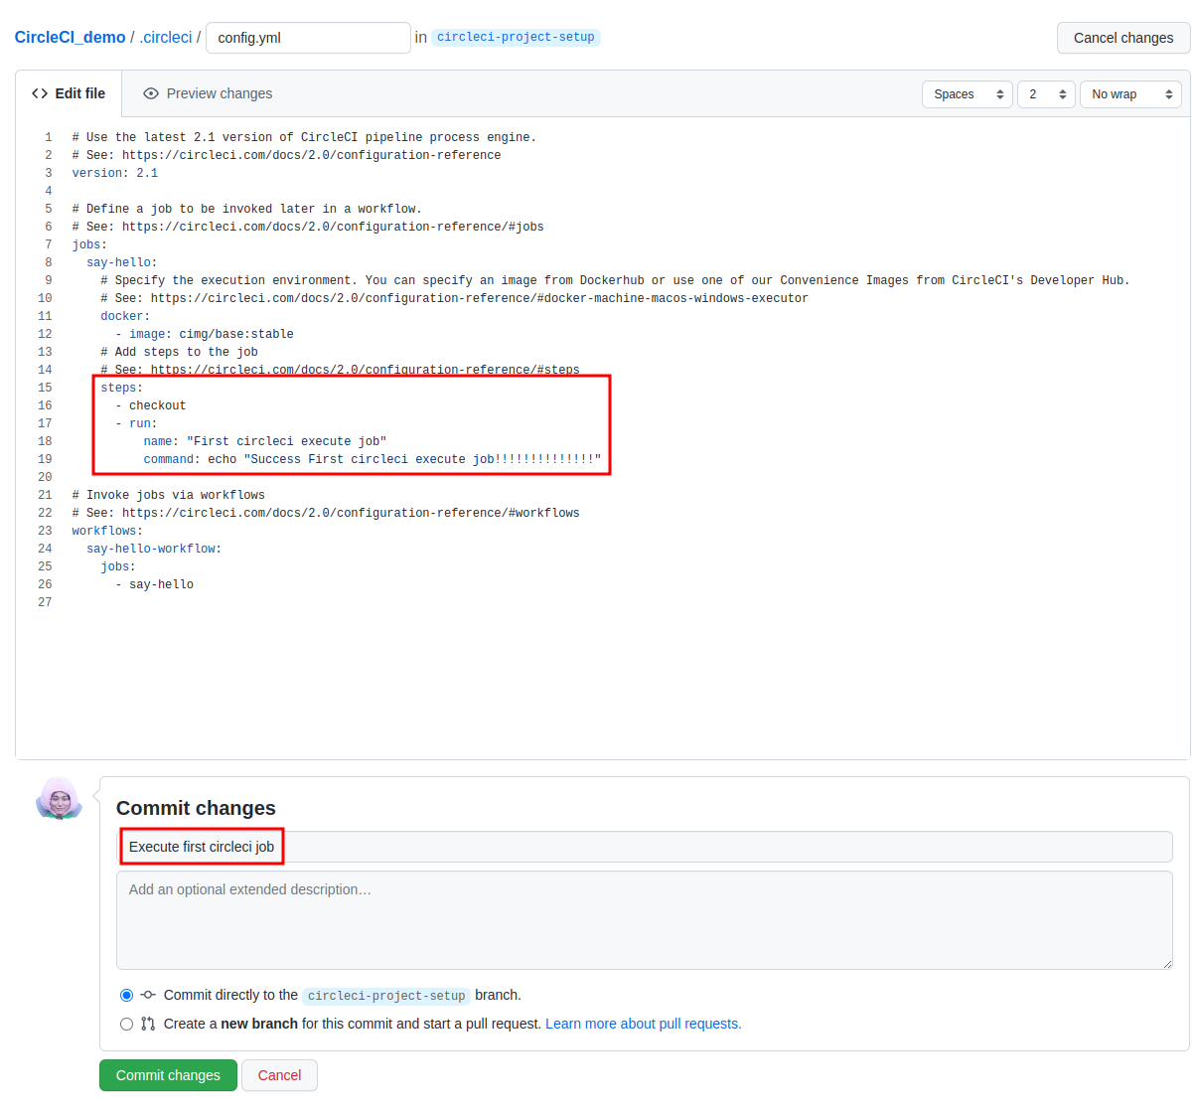
Task: Click the config.yml filename input field
Action: pyautogui.click(x=308, y=38)
